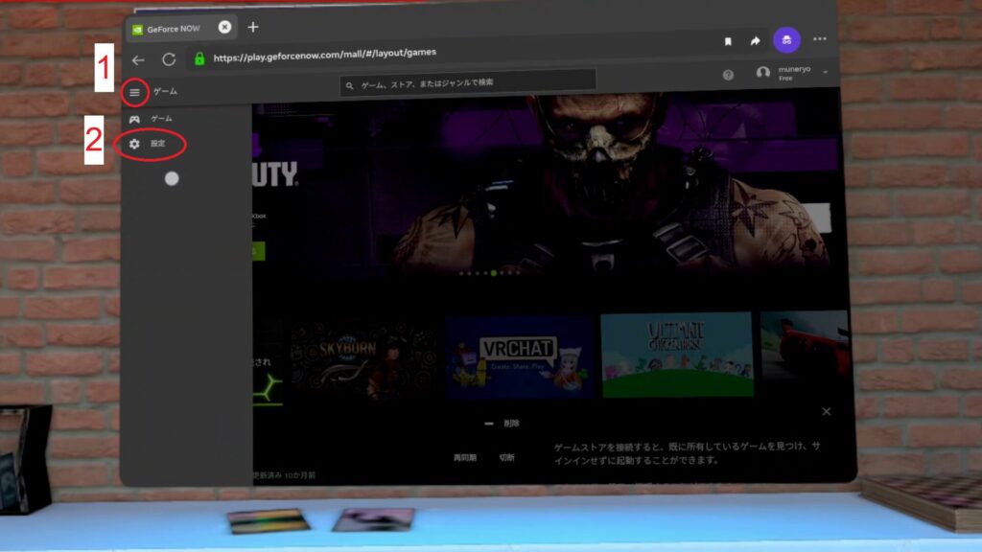982x552 pixels.
Task: Open the Skyburn game thumbnail
Action: tap(363, 358)
